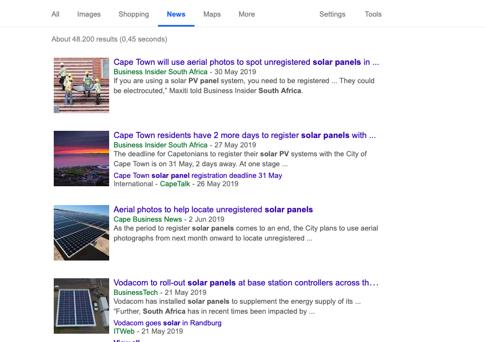Open article 'Cape Town residents have 2 more days'

(244, 135)
